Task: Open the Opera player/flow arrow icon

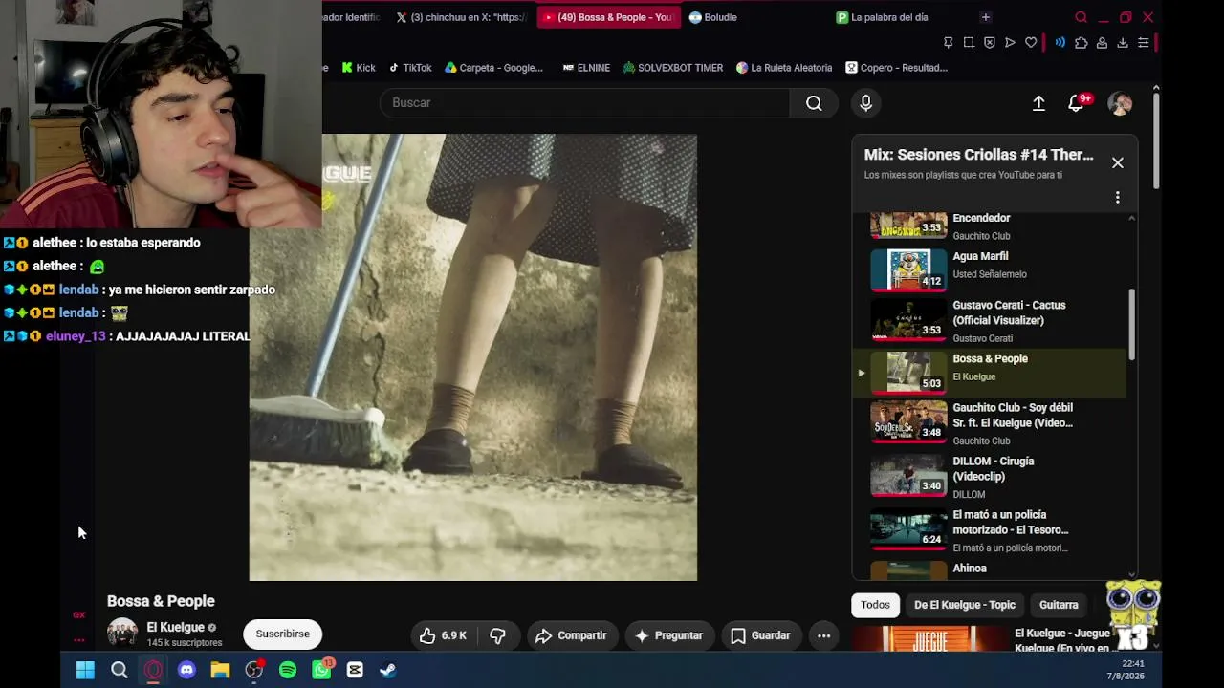Action: (x=1010, y=43)
